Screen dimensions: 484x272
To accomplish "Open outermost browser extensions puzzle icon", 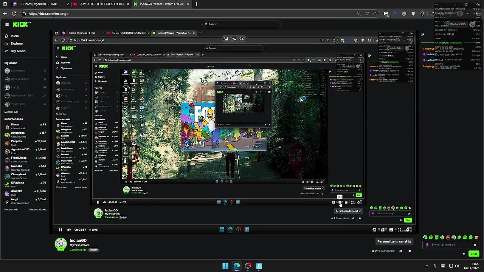I will [422, 14].
